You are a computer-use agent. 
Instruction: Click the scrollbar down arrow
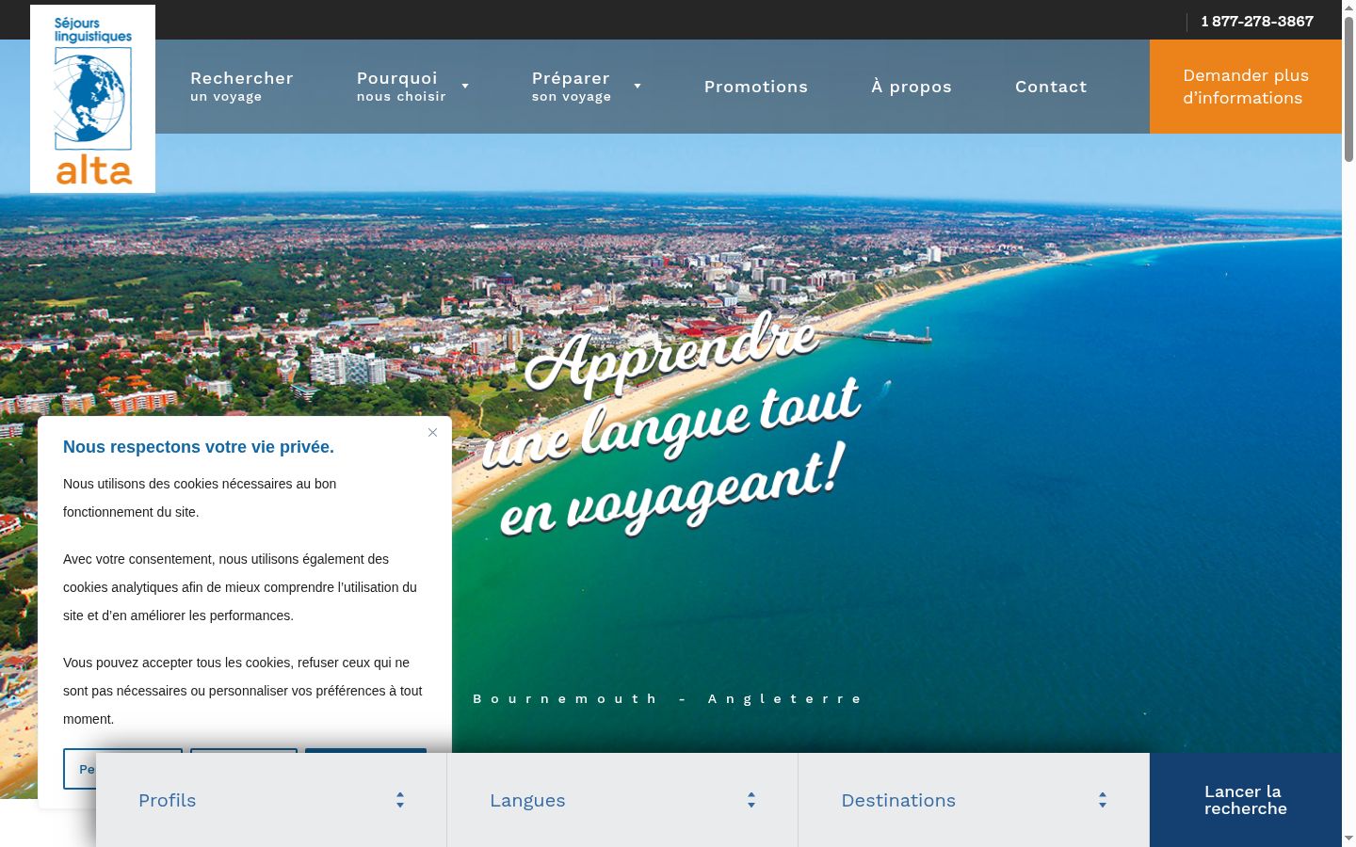click(1348, 839)
